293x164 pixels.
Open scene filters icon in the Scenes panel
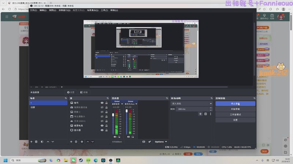pos(42,142)
